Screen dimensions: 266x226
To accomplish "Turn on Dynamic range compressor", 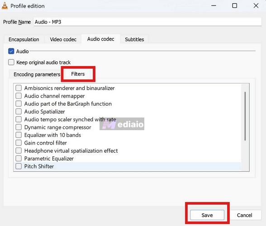I will coord(19,127).
